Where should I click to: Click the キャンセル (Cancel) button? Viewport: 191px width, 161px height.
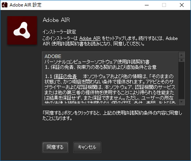(87, 147)
